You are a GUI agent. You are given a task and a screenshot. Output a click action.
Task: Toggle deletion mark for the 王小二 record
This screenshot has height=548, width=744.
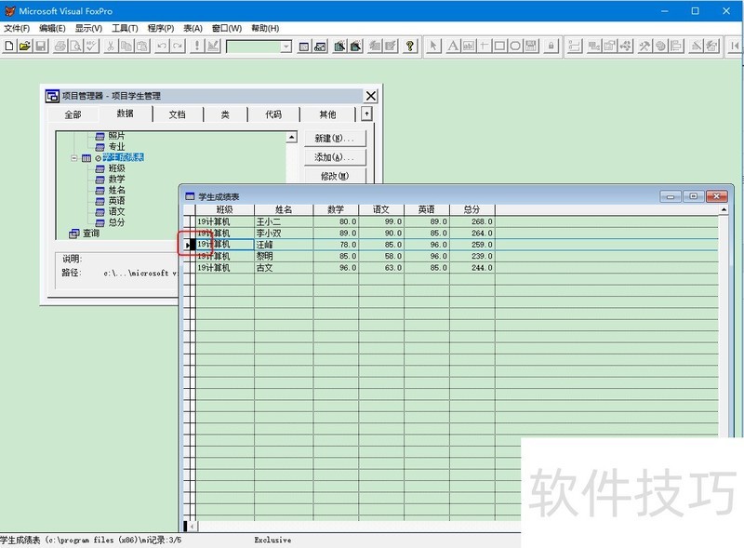(193, 222)
